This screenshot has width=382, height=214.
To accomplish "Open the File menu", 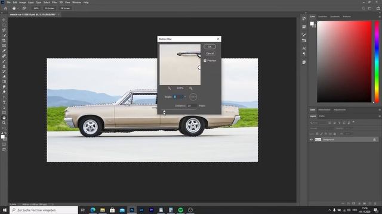I will pos(8,2).
